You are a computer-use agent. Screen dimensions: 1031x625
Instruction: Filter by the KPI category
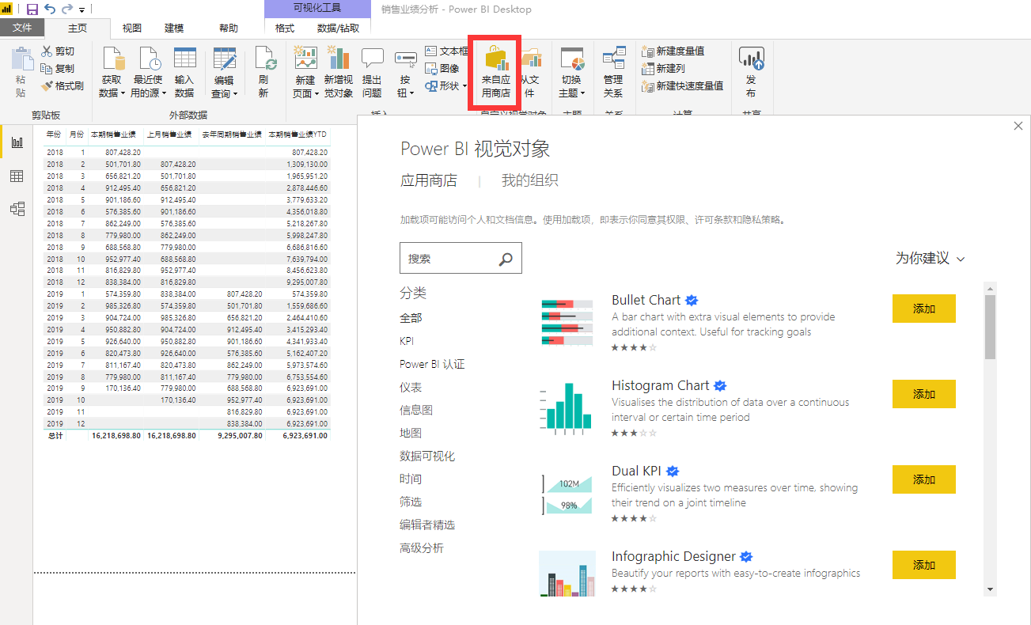[407, 341]
